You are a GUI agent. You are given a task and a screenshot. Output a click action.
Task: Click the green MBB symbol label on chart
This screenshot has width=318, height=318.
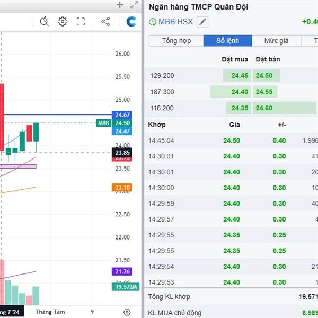[x=104, y=123]
